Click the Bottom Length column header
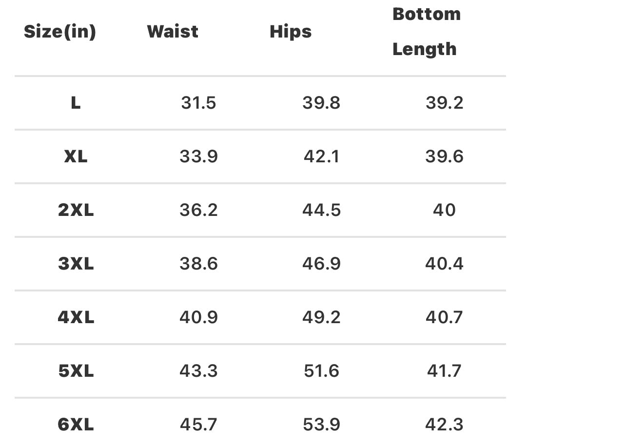Image resolution: width=626 pixels, height=445 pixels. (426, 32)
